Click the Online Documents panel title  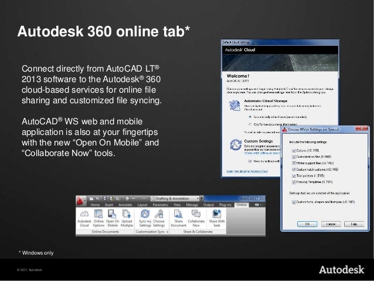tap(105, 232)
